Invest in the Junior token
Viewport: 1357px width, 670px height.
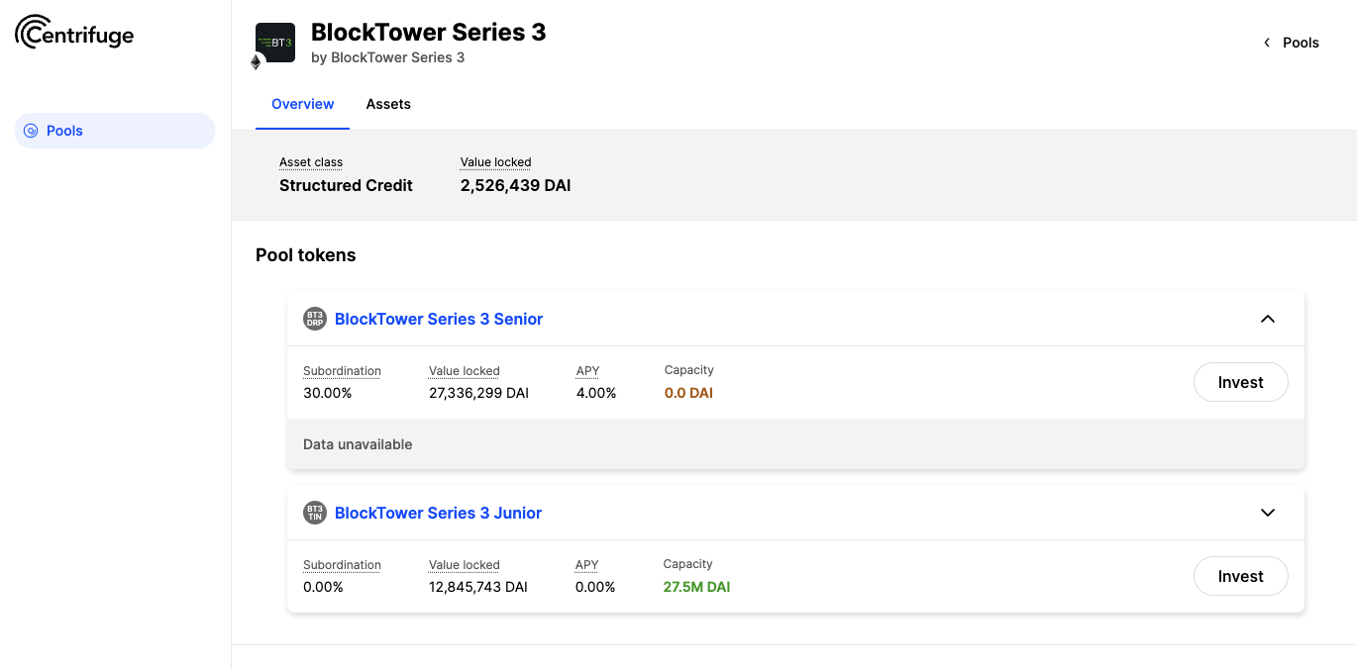[1240, 576]
